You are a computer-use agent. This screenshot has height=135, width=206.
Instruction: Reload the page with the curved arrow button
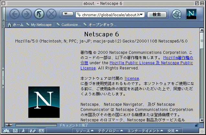click(39, 14)
